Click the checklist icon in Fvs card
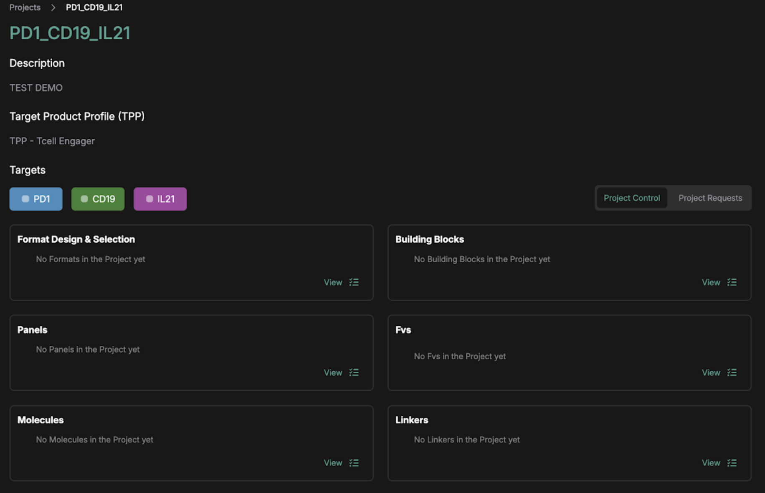 [x=732, y=372]
